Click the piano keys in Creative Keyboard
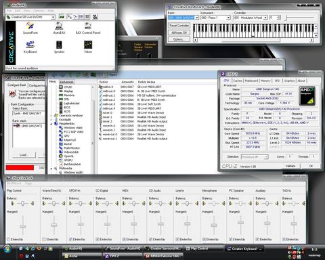The height and width of the screenshot is (260, 325). (253, 30)
